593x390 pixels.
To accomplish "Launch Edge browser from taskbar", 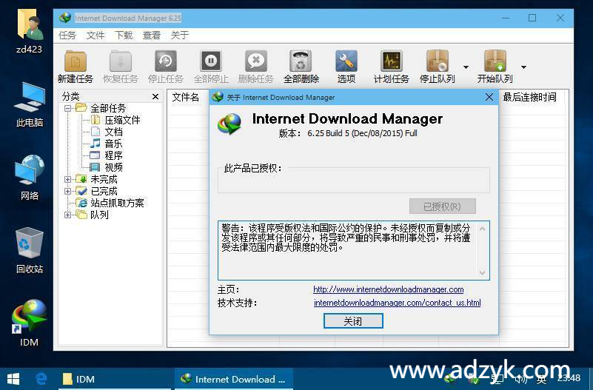I will tap(41, 379).
